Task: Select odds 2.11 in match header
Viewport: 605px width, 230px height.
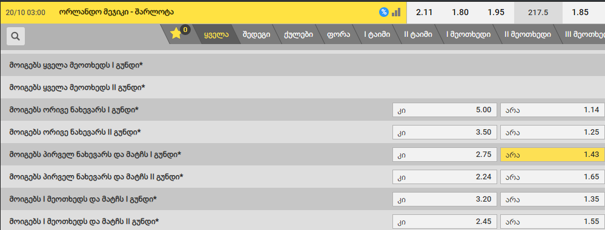Action: pyautogui.click(x=425, y=12)
